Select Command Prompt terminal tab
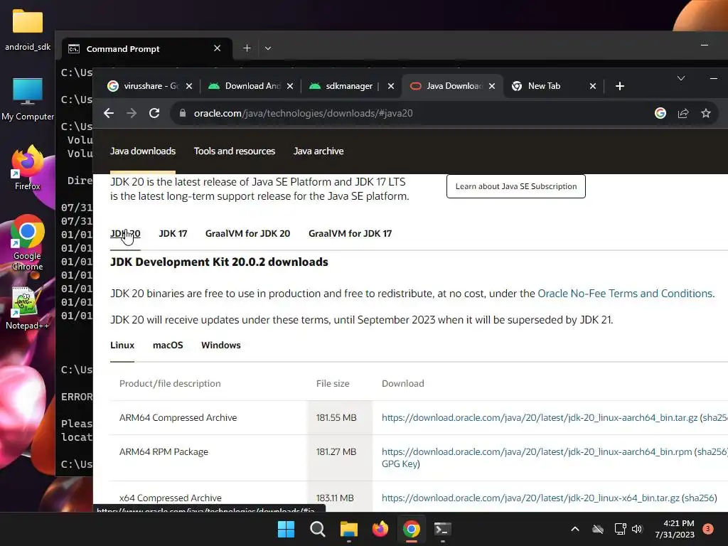The height and width of the screenshot is (546, 728). [146, 49]
